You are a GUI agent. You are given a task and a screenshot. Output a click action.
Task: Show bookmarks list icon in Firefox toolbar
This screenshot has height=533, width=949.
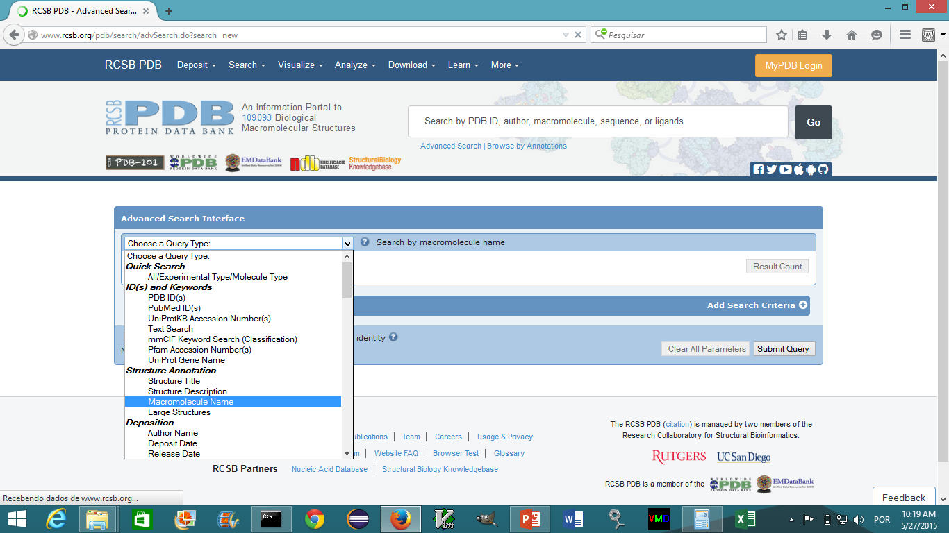802,35
